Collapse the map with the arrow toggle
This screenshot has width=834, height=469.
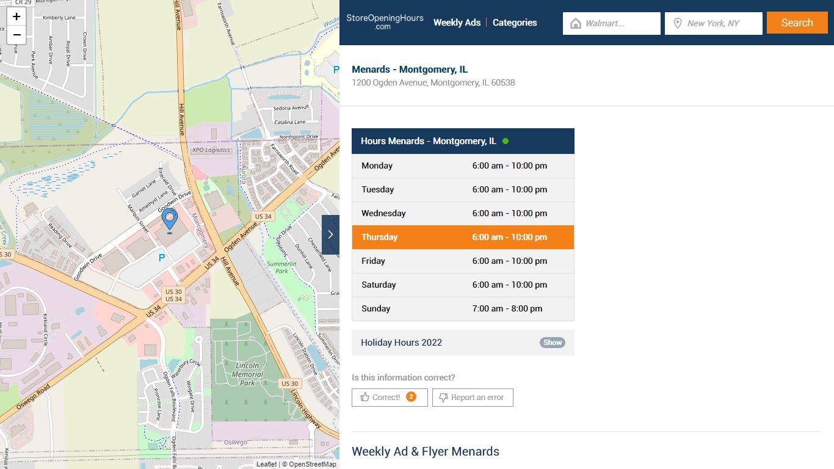point(330,234)
